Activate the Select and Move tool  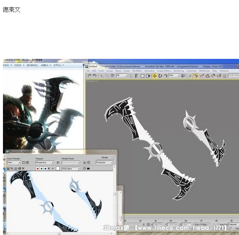155,76
